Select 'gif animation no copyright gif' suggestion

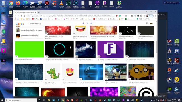(x=29, y=36)
